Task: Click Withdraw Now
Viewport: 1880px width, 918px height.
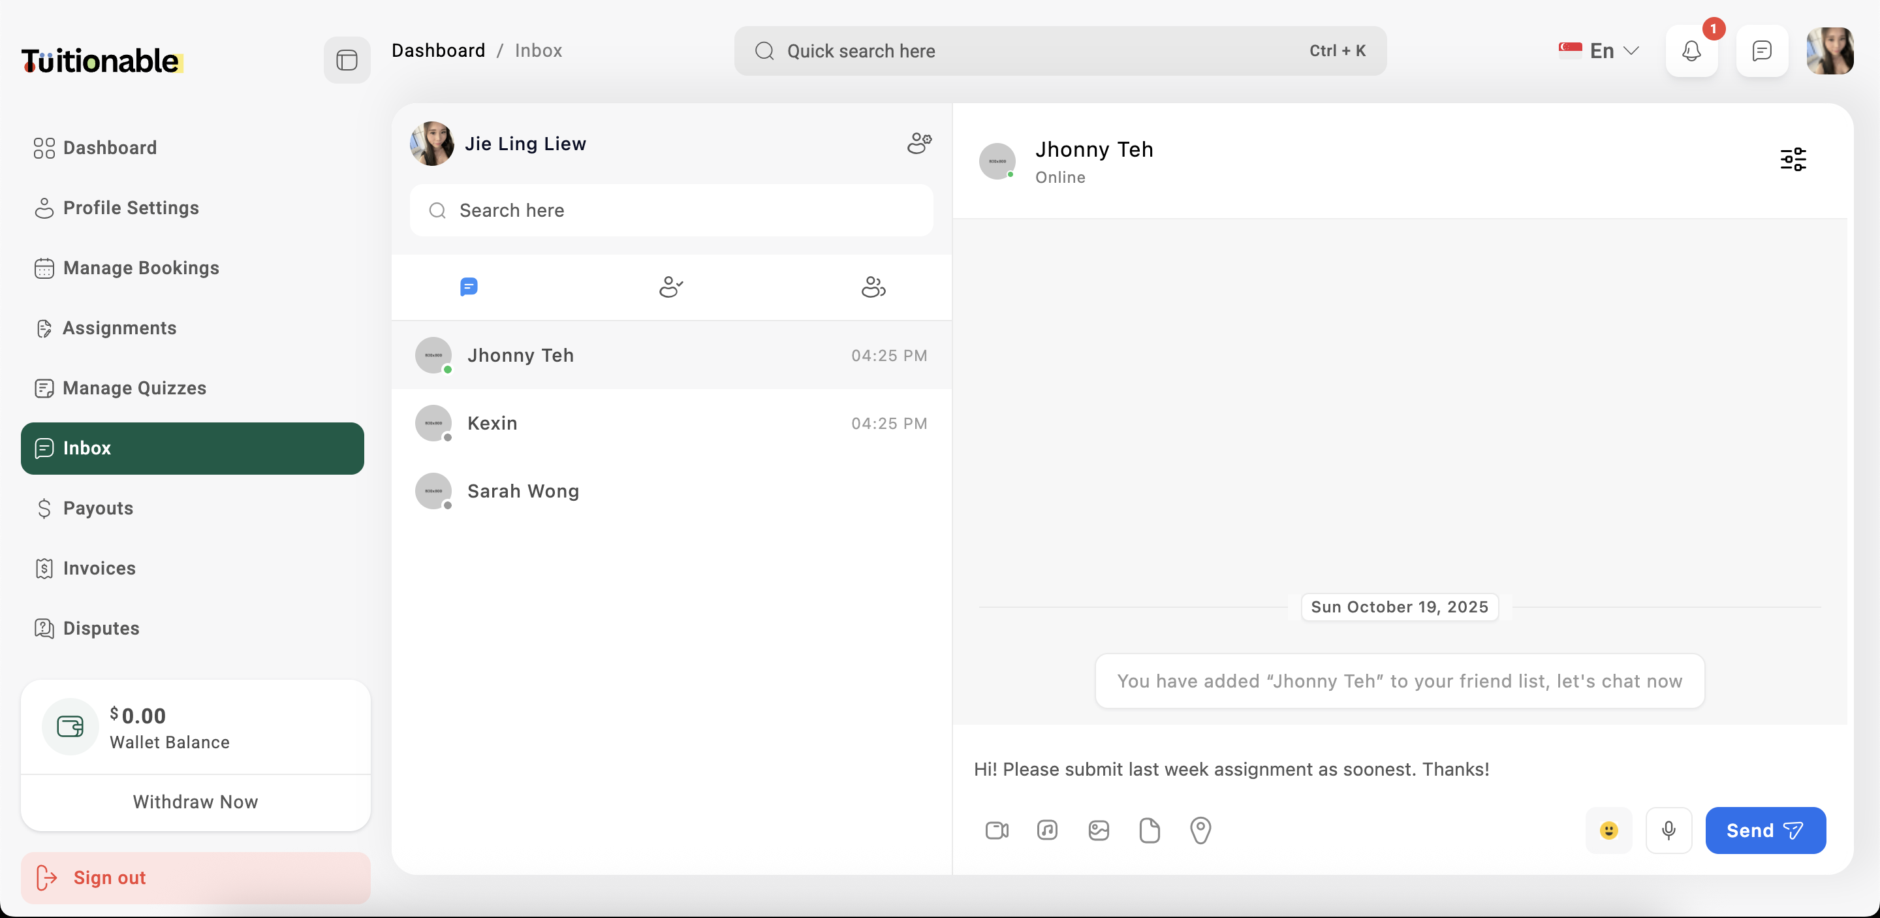Action: pos(196,802)
